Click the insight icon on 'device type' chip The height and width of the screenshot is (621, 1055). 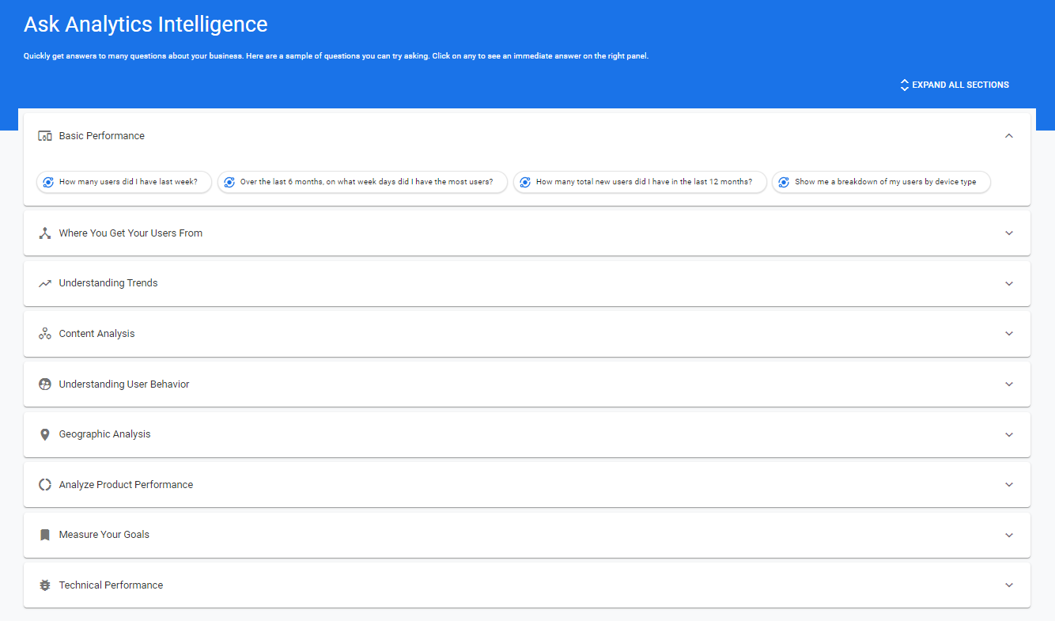(784, 182)
